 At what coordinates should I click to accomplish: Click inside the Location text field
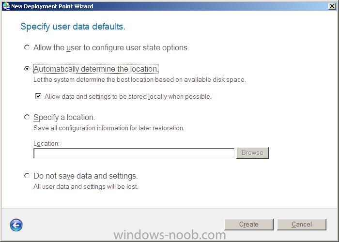click(x=134, y=153)
